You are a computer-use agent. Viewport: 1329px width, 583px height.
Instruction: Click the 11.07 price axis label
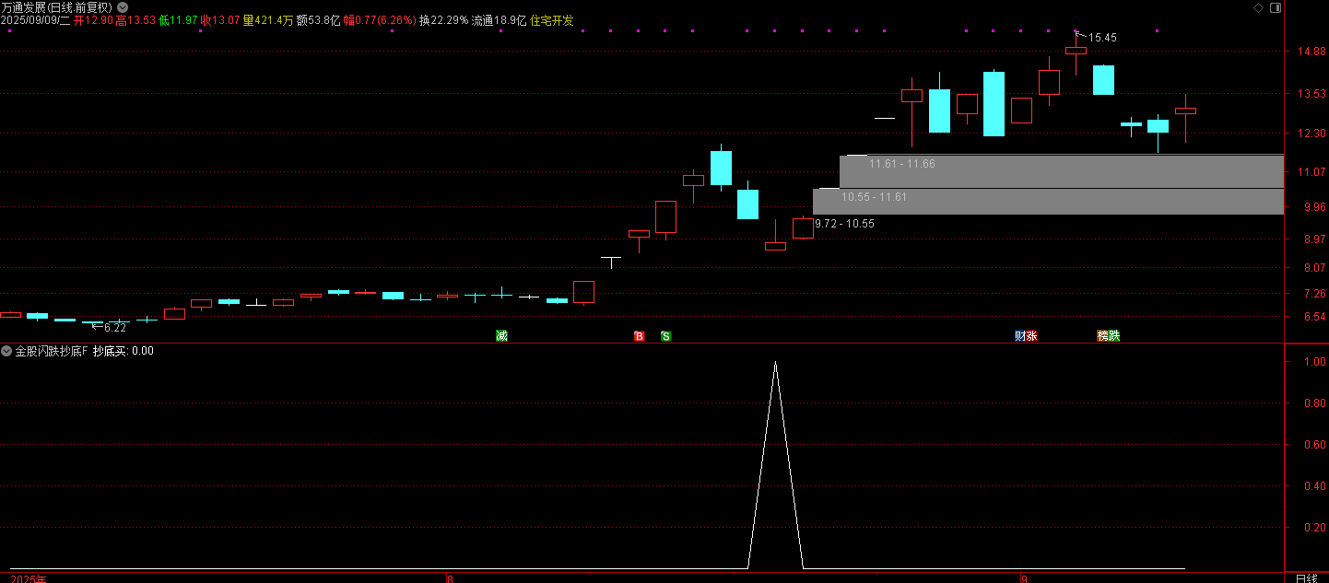click(x=1311, y=172)
